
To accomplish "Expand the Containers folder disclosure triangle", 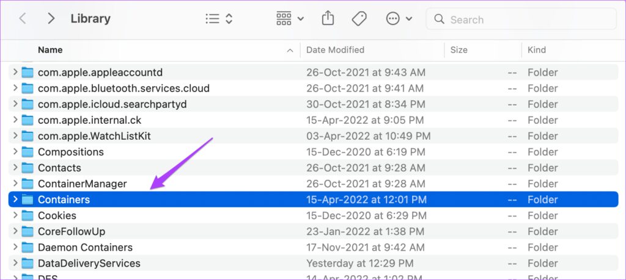I will click(x=15, y=199).
